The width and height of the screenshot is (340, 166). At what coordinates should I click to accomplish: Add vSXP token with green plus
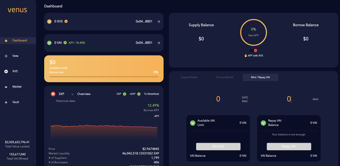(x=139, y=94)
